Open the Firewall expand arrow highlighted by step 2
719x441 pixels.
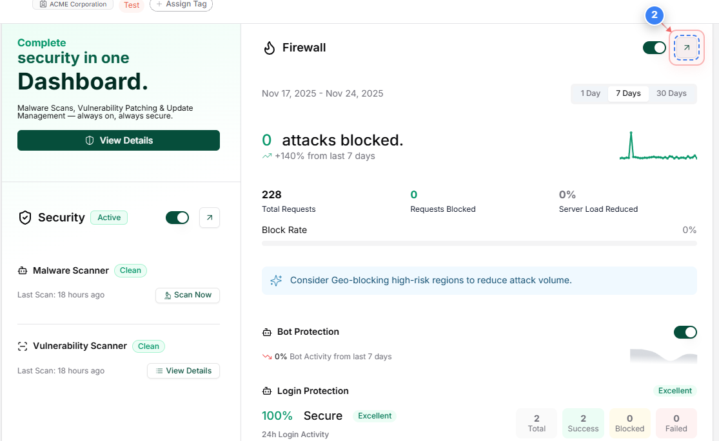686,48
